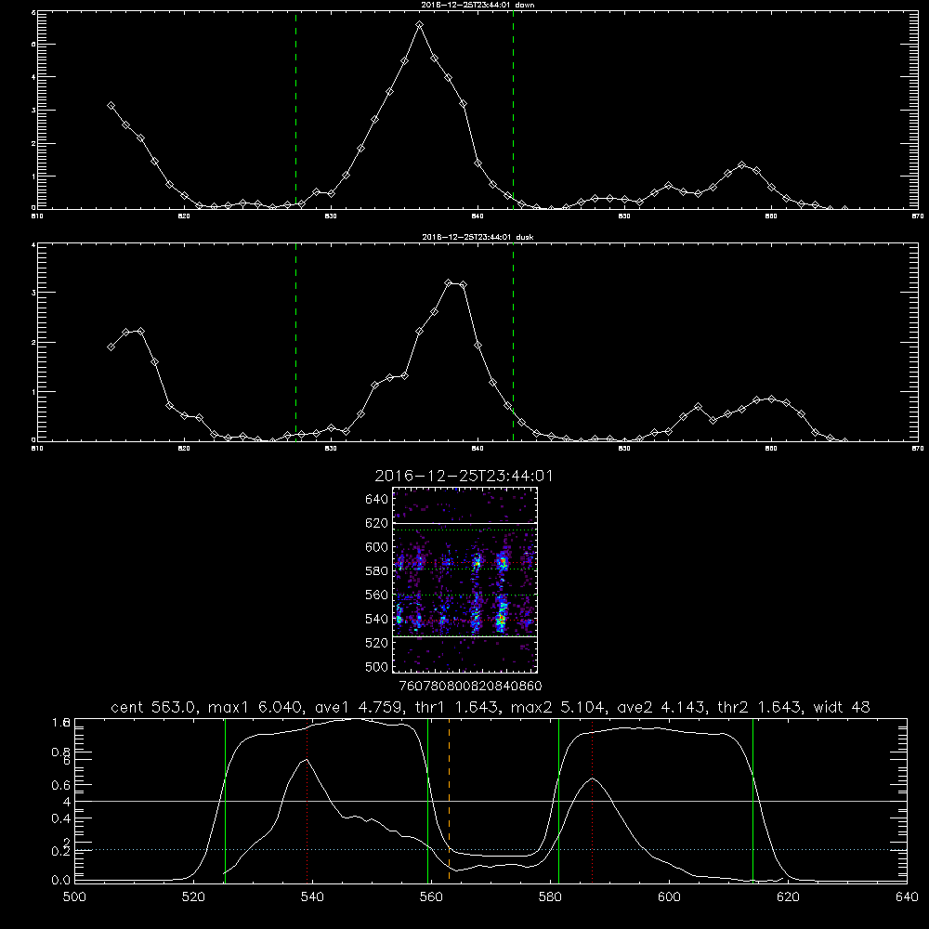Click red dotted line near 539 in bottom plot
Image resolution: width=929 pixels, height=929 pixels.
307,800
